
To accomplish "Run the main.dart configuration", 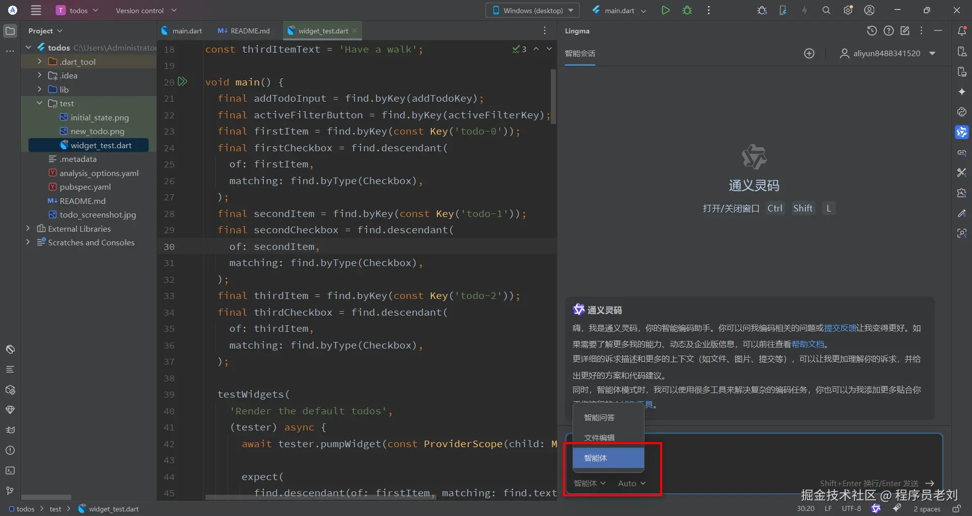I will coord(666,10).
